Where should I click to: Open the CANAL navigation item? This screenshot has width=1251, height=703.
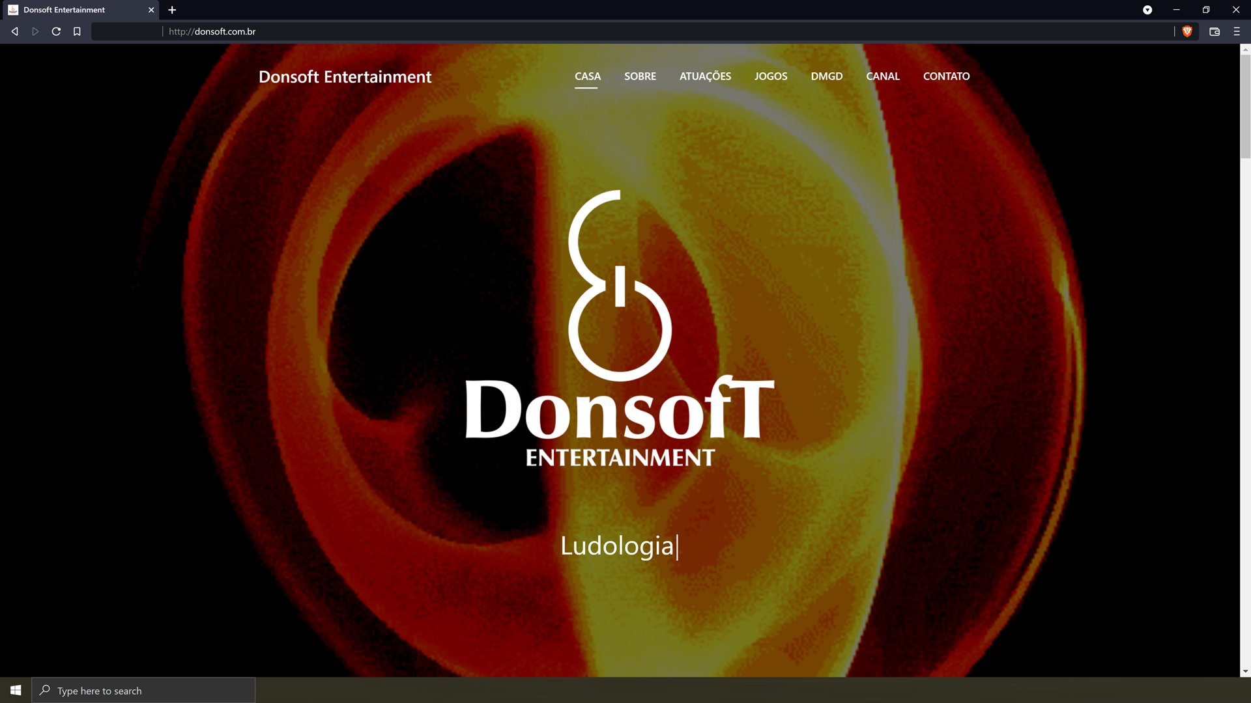pos(883,76)
